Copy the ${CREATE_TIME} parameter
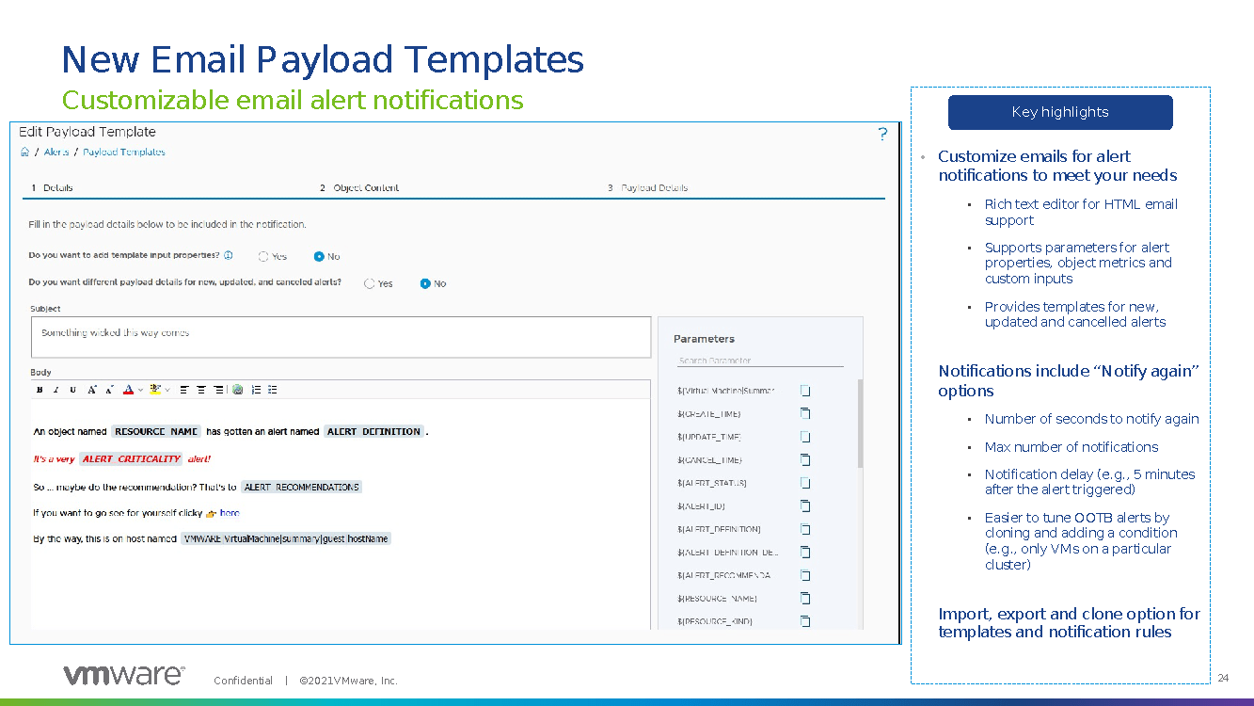 [x=805, y=413]
